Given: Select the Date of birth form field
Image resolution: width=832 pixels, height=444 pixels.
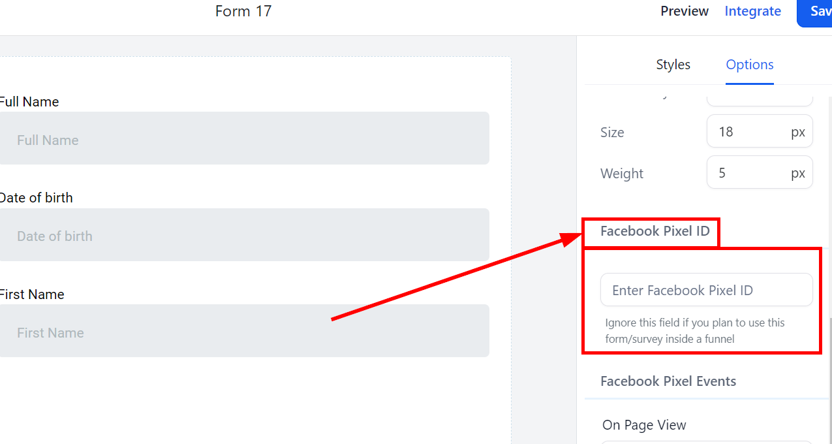Looking at the screenshot, I should click(244, 235).
